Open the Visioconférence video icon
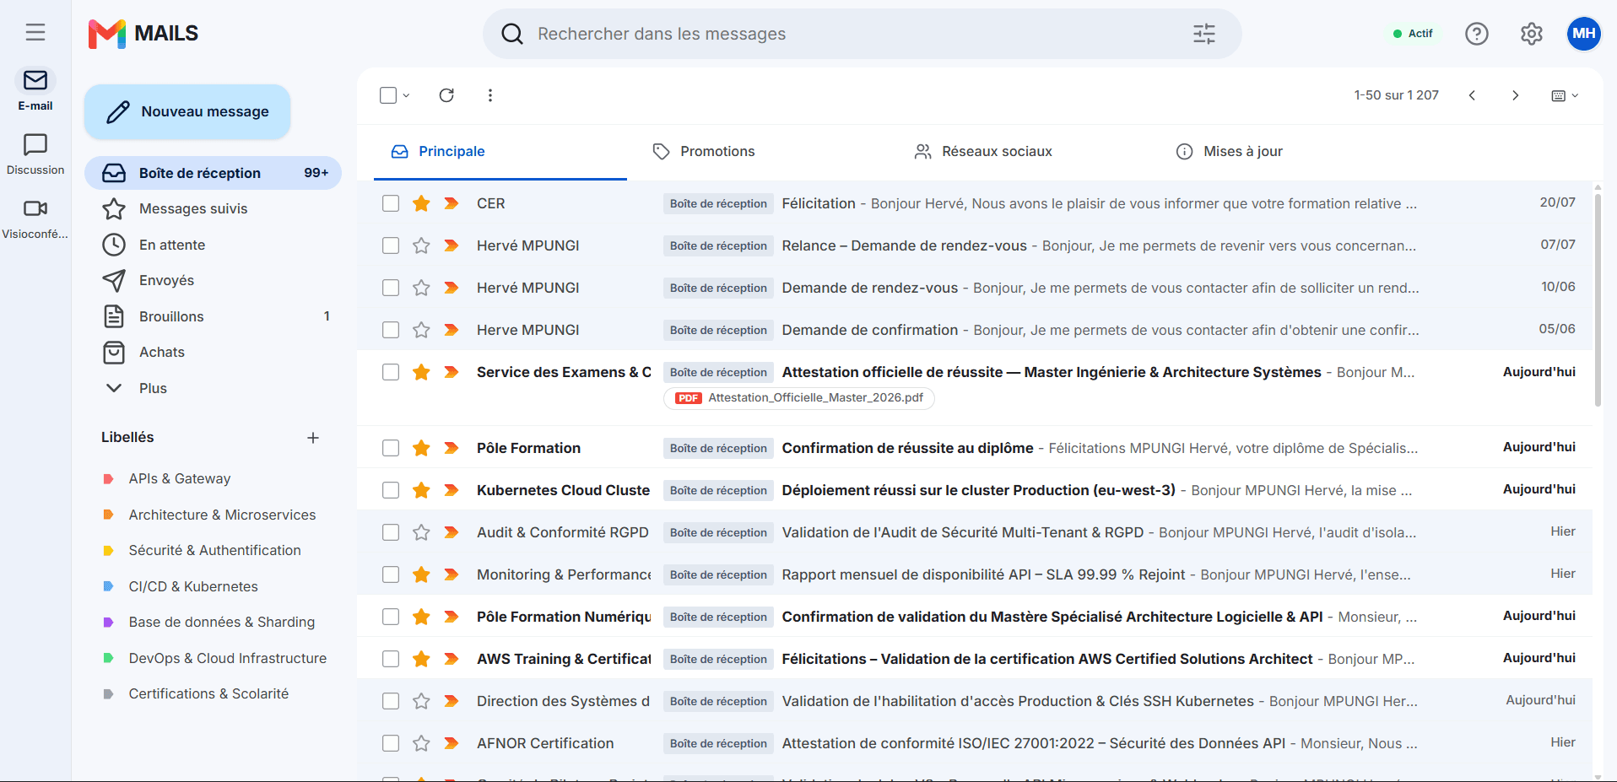This screenshot has height=782, width=1617. point(35,208)
